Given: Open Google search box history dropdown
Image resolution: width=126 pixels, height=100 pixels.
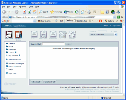Looking at the screenshot, I should click(35, 21).
